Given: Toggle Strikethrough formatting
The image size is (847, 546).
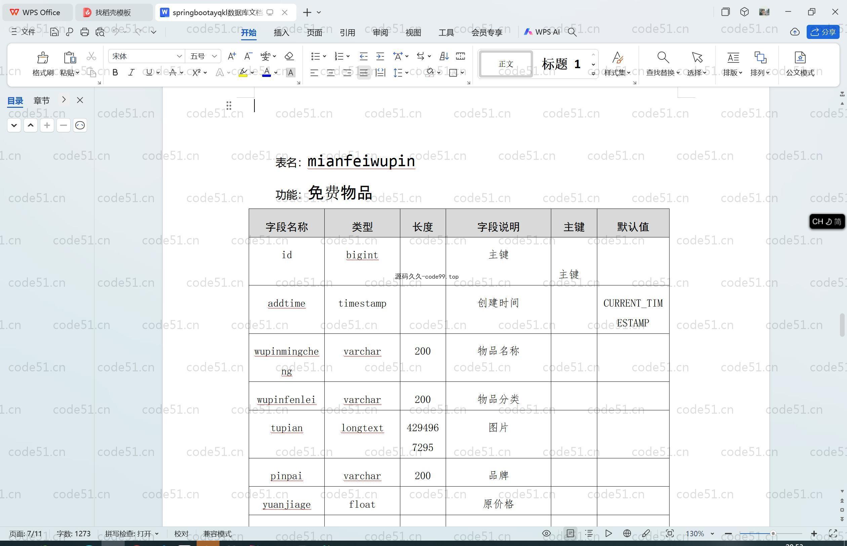Looking at the screenshot, I should click(173, 72).
